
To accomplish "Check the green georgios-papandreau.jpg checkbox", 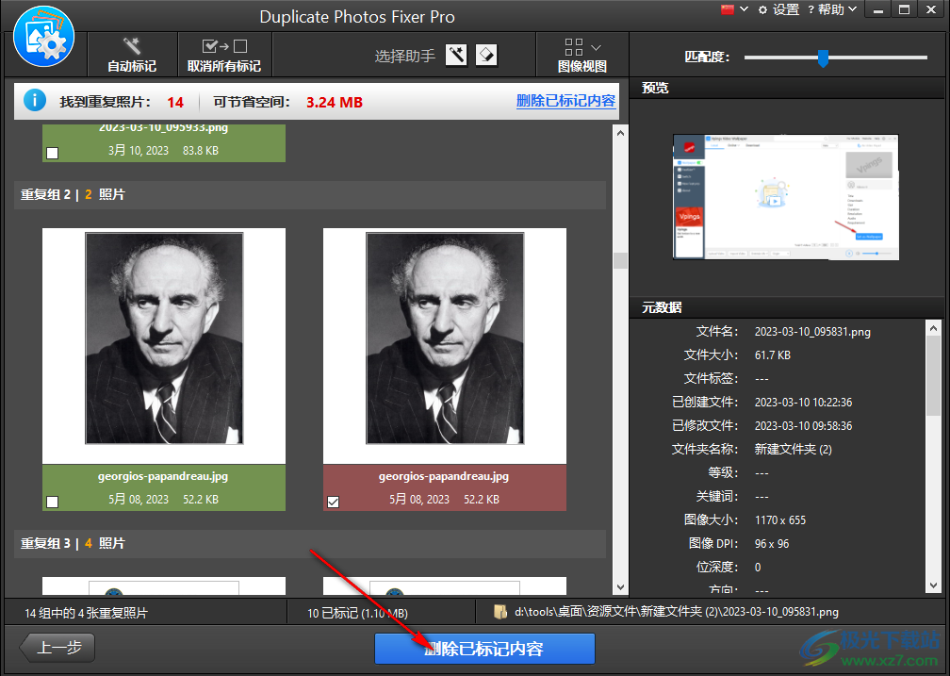I will click(x=53, y=502).
